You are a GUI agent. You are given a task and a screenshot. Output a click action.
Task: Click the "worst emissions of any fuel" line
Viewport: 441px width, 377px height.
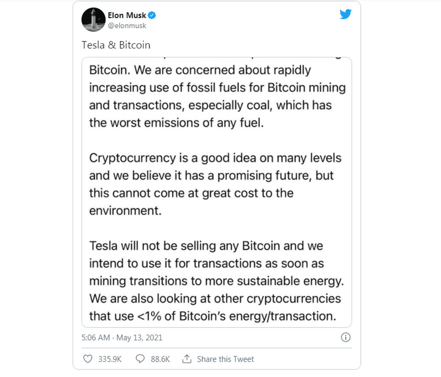coord(176,123)
